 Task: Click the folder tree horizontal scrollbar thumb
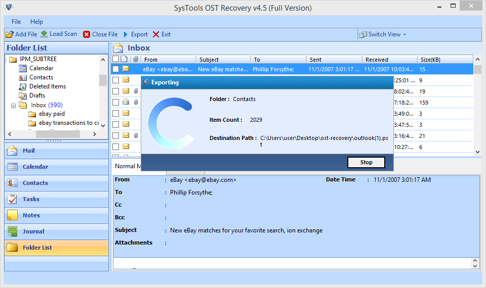pyautogui.click(x=58, y=134)
